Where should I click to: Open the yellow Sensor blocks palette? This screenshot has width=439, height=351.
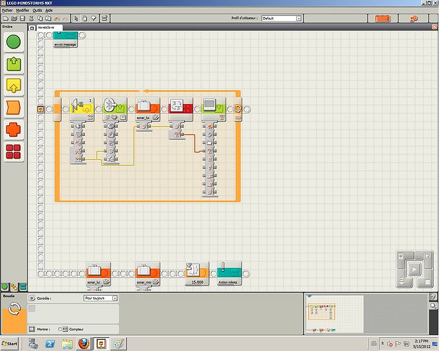coord(13,85)
